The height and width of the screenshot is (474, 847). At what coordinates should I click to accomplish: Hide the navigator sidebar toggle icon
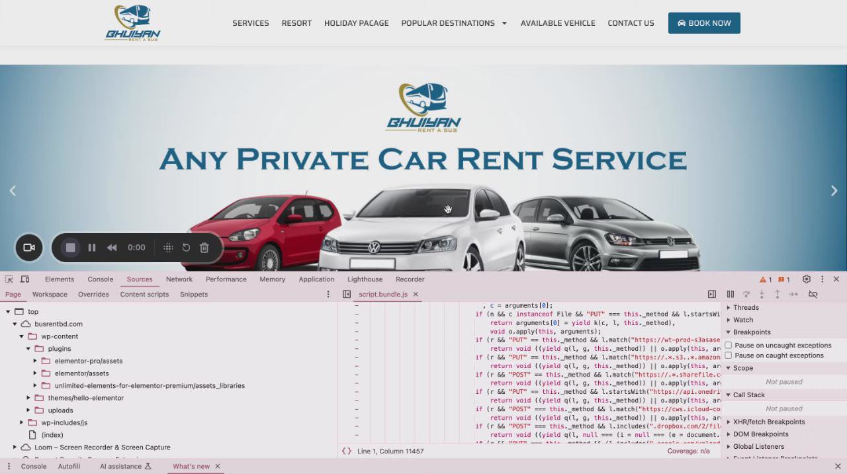point(347,295)
